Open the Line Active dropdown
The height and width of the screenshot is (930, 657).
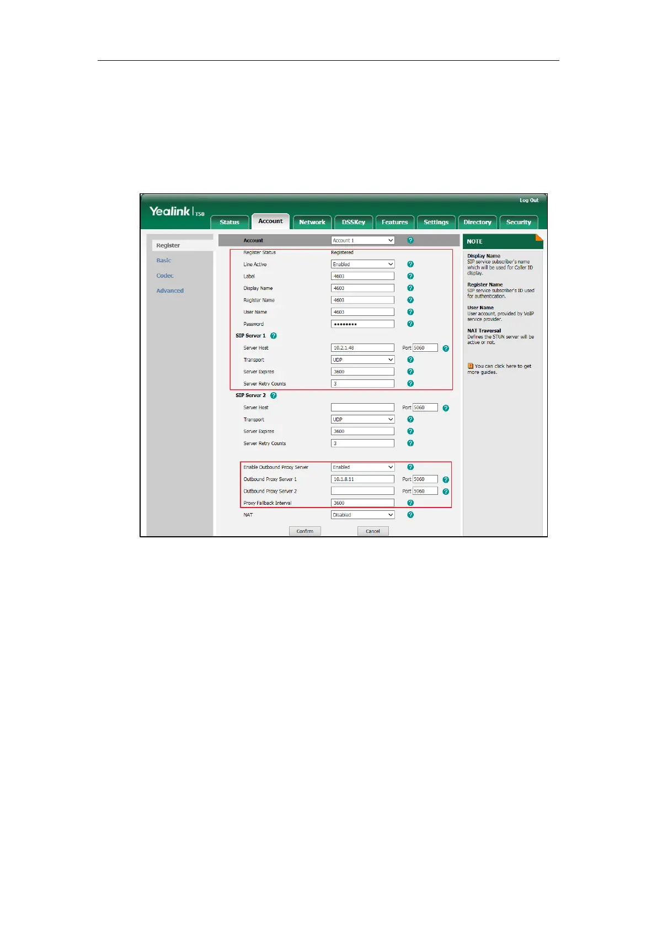coord(363,264)
